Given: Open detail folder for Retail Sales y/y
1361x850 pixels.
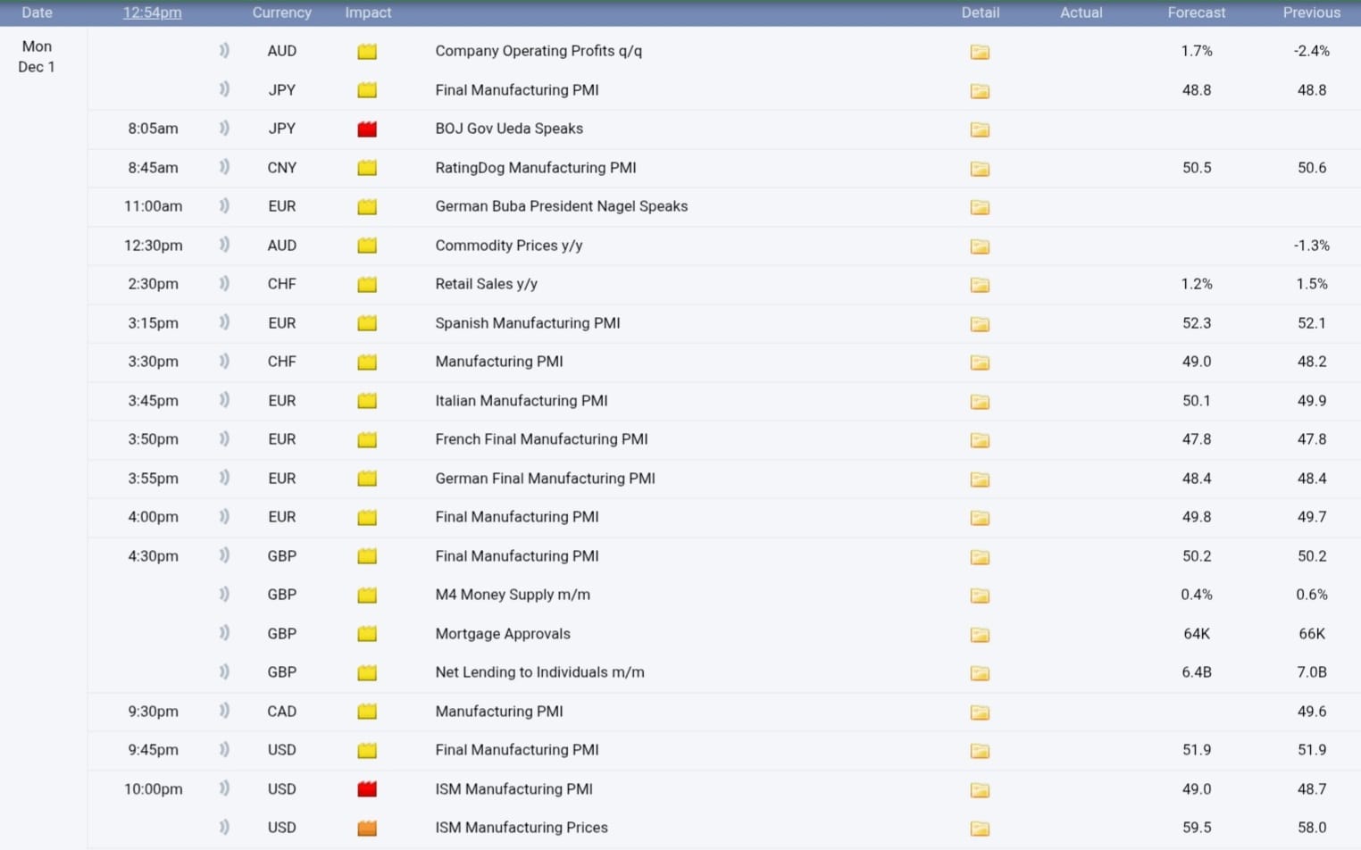Looking at the screenshot, I should 980,285.
